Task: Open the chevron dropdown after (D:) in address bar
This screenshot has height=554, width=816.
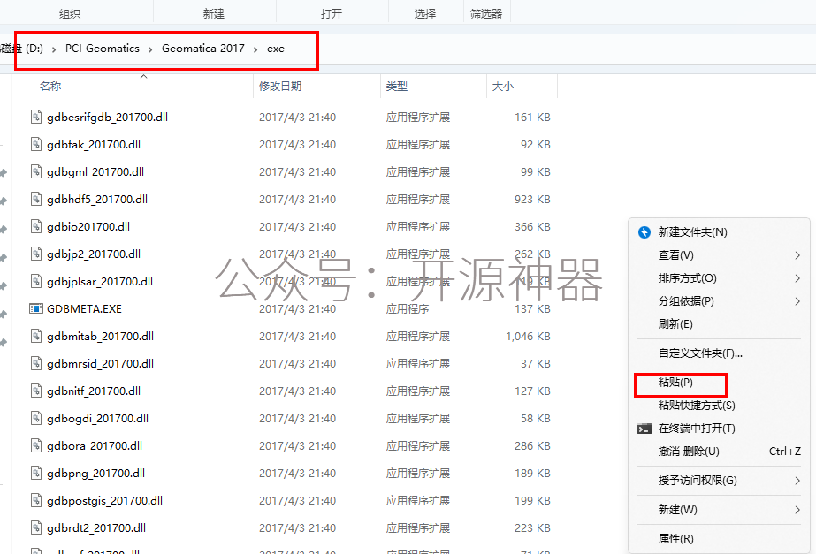Action: (x=54, y=49)
